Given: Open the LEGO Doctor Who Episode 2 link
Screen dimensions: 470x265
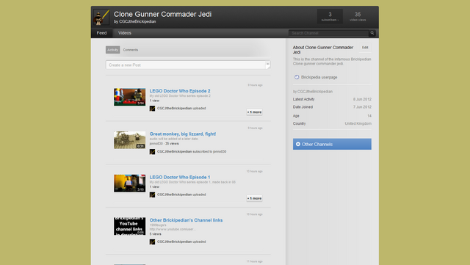Looking at the screenshot, I should pos(180,91).
